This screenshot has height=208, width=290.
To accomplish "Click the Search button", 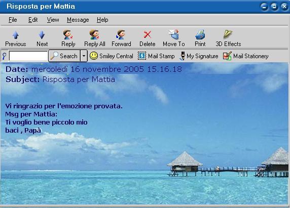I will (x=64, y=56).
